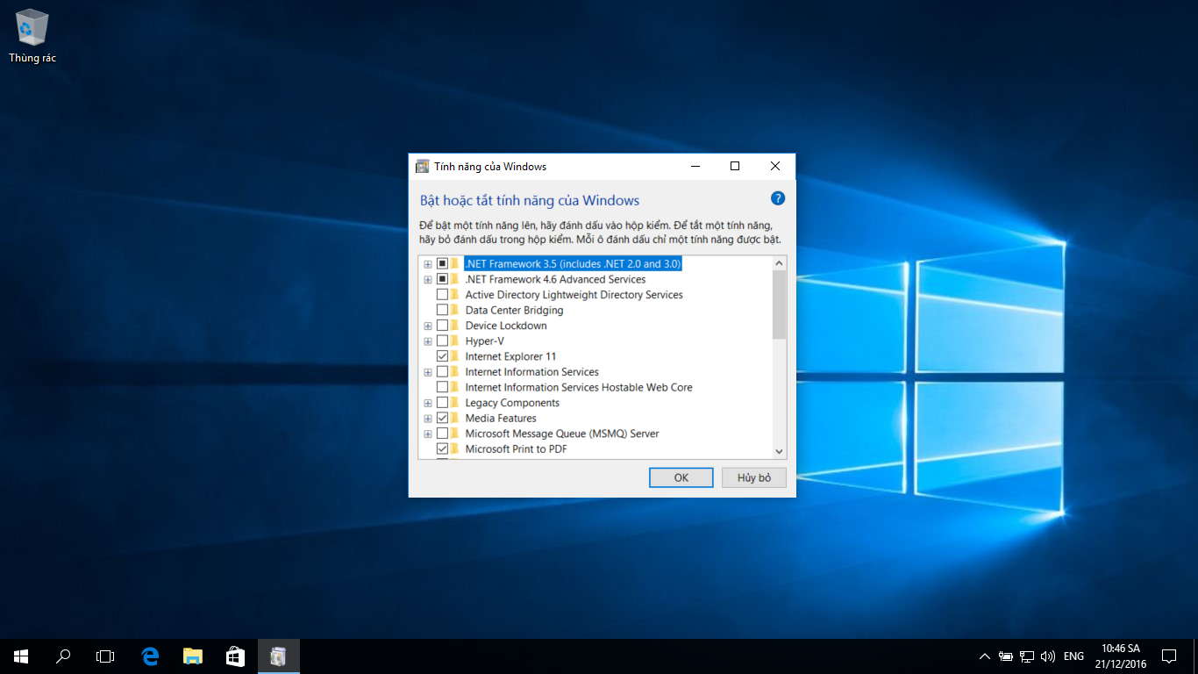Maximize the Windows Features dialog

[x=735, y=166]
